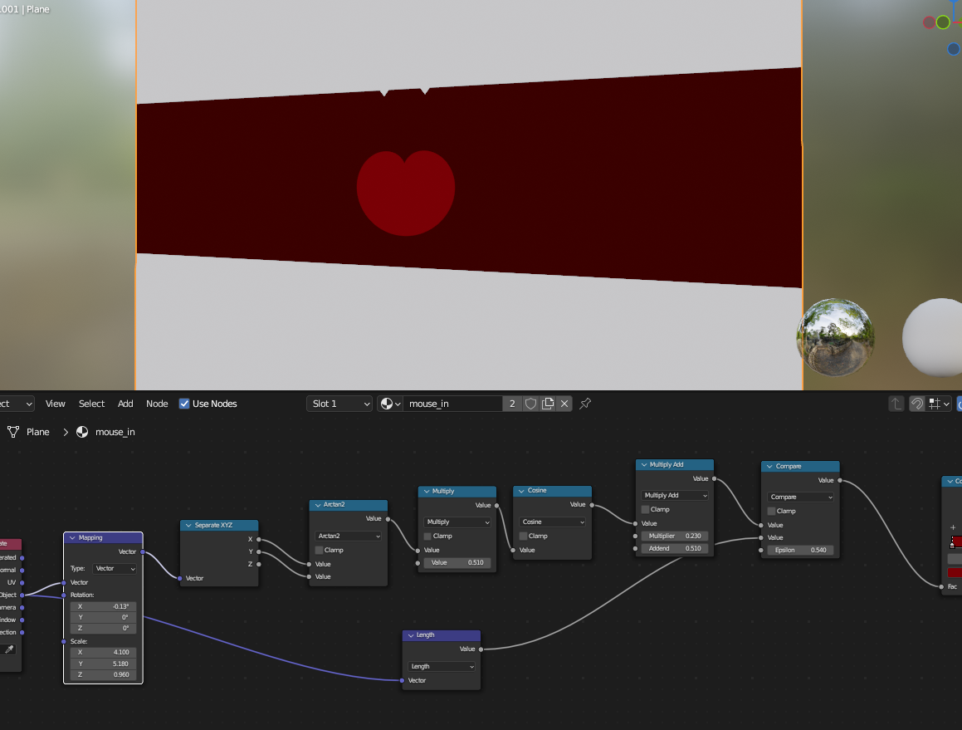Screen dimensions: 962x730
Task: Unlink the mouse_in material with X icon
Action: [564, 404]
